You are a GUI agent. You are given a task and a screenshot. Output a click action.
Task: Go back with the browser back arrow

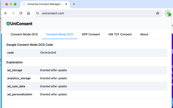tap(6, 13)
